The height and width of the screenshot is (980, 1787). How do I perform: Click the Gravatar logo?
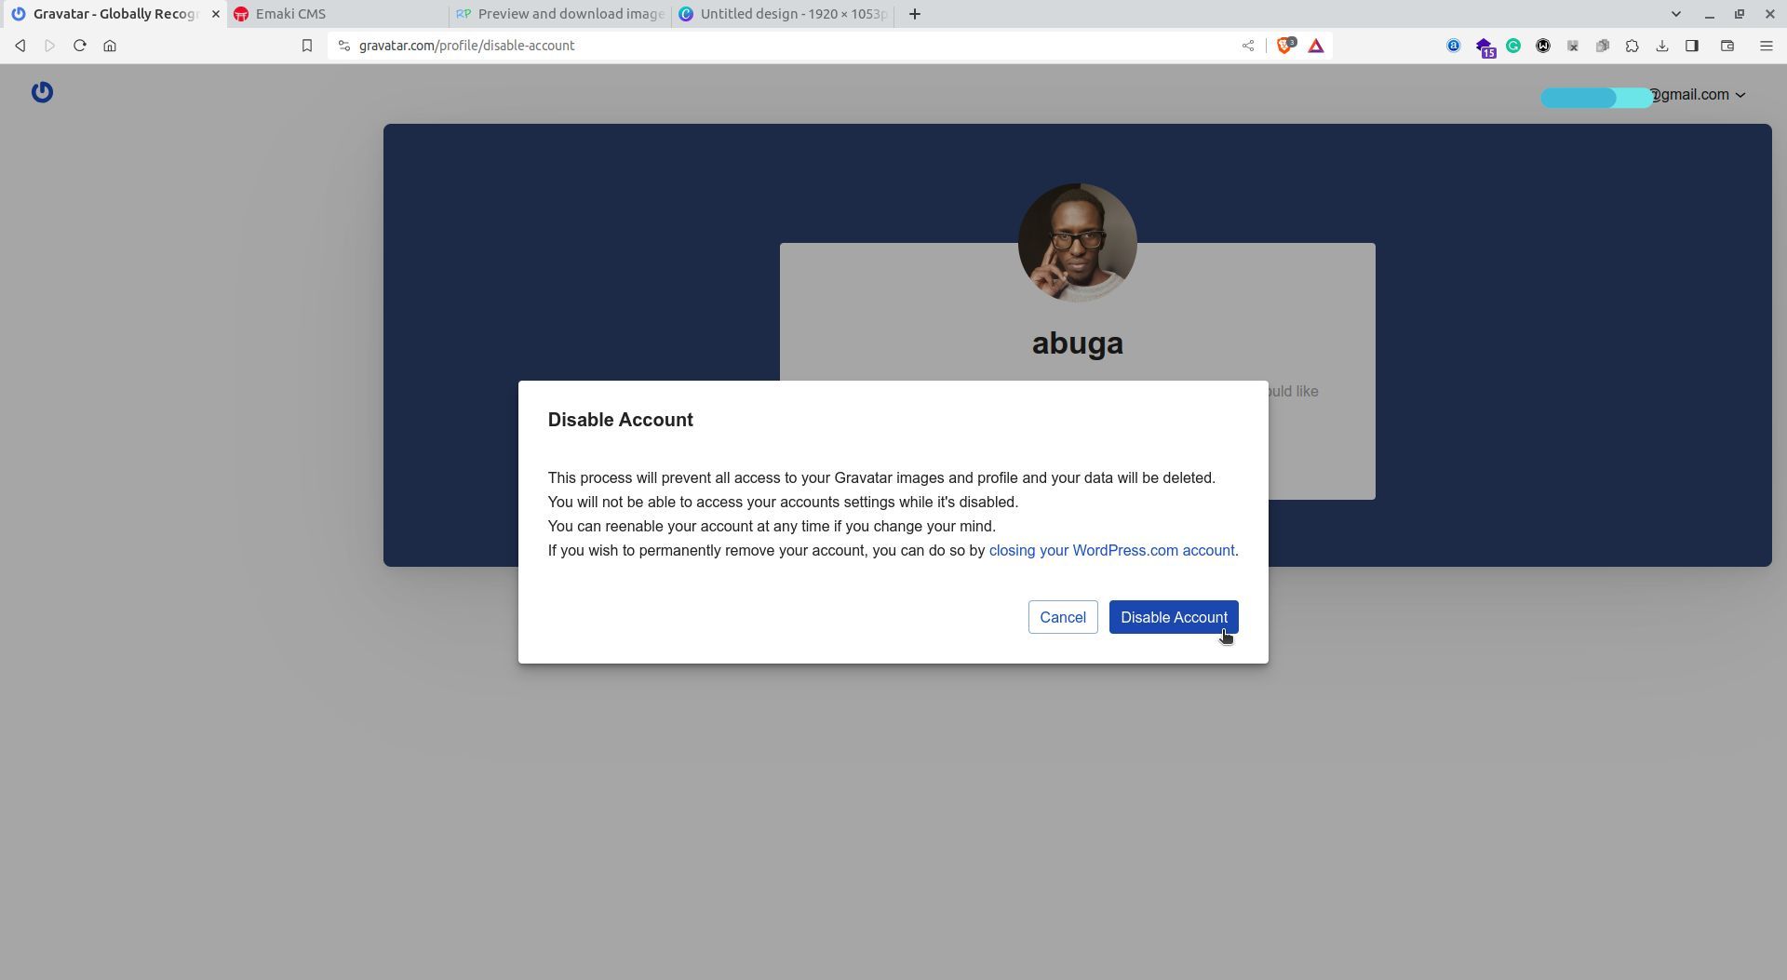[x=43, y=92]
